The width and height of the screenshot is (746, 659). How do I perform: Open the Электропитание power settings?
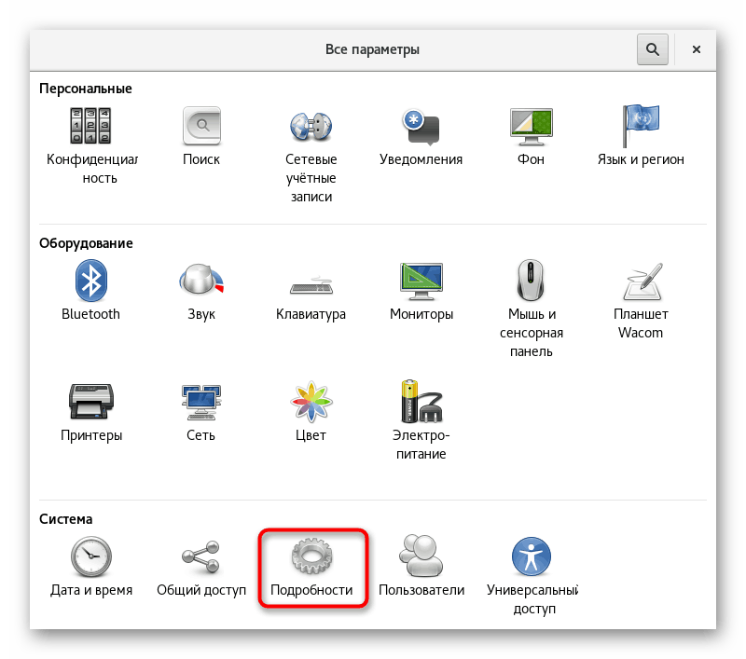point(421,402)
